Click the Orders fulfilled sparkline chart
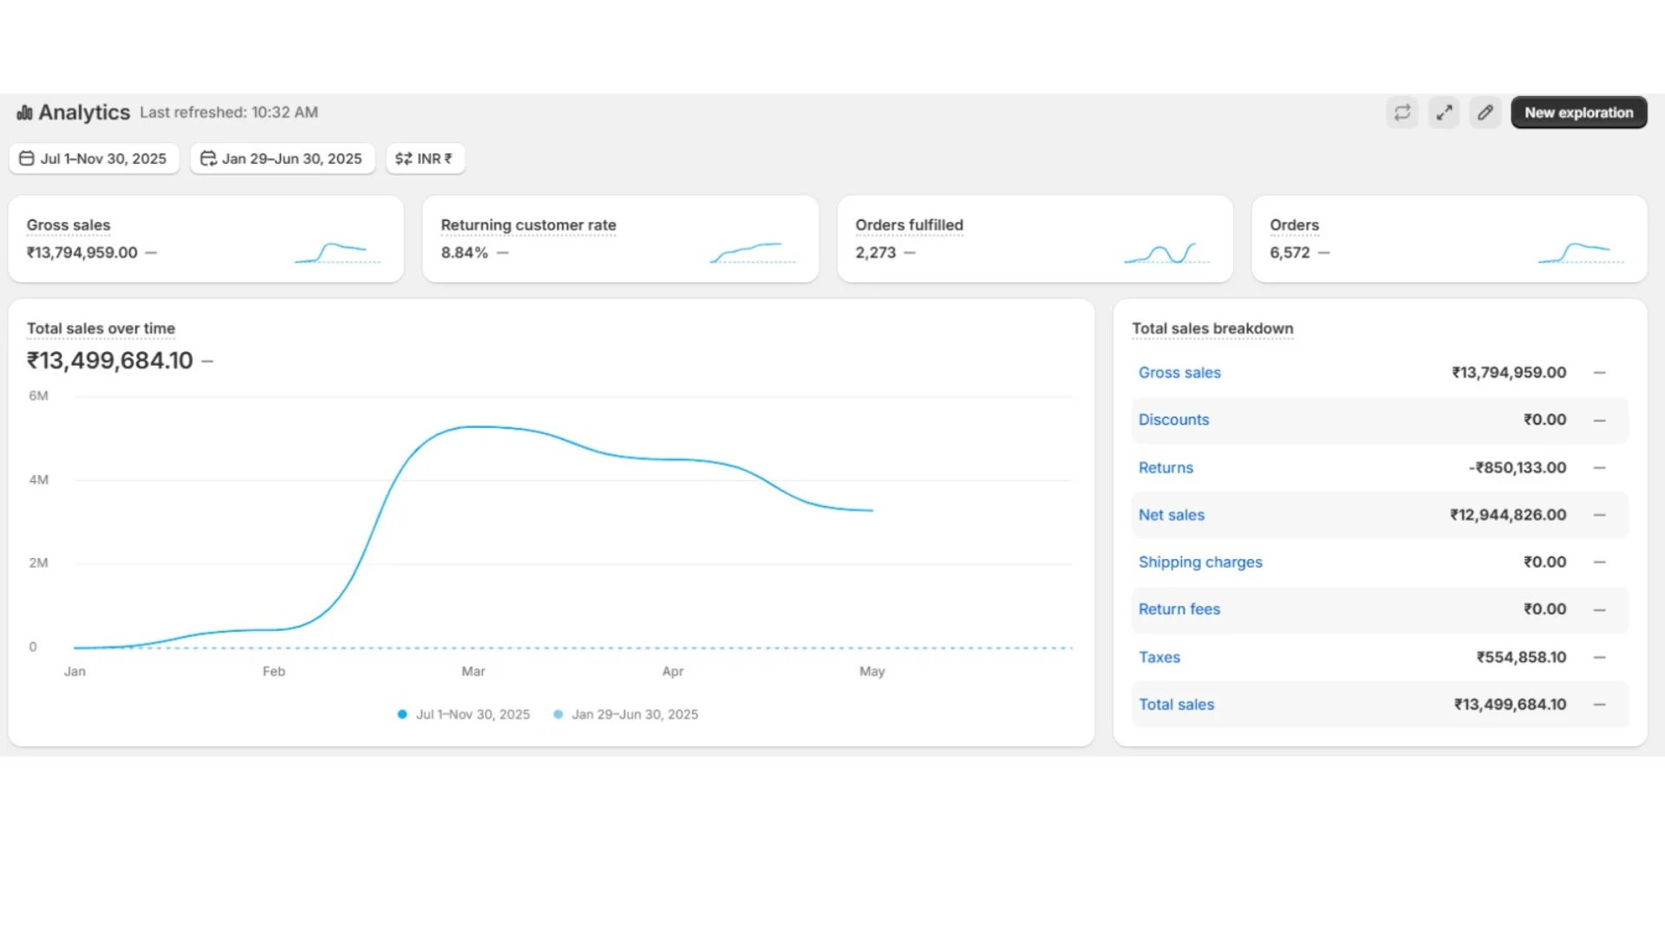This screenshot has width=1665, height=936. 1166,252
